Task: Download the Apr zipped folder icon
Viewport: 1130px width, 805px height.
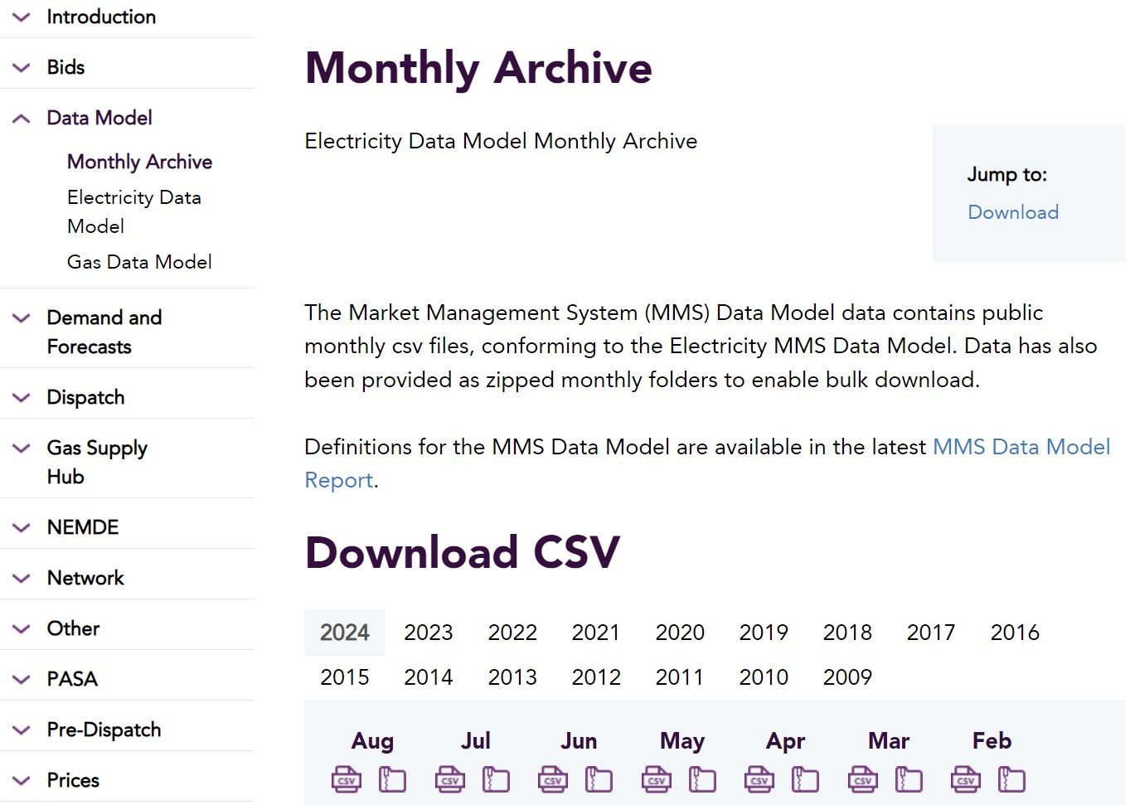Action: (805, 779)
